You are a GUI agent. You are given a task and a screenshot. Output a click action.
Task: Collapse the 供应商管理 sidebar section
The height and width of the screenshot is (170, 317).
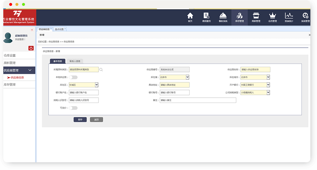30,70
